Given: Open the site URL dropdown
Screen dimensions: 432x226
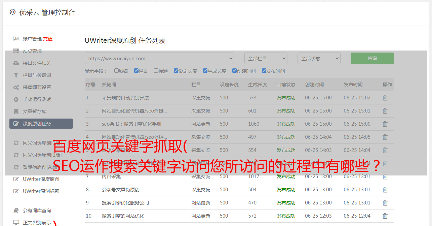Looking at the screenshot, I should [159, 58].
